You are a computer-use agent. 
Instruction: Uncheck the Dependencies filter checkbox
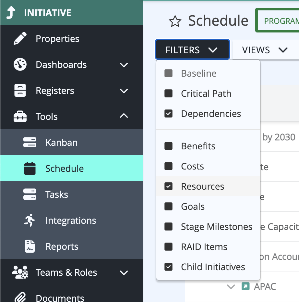168,114
